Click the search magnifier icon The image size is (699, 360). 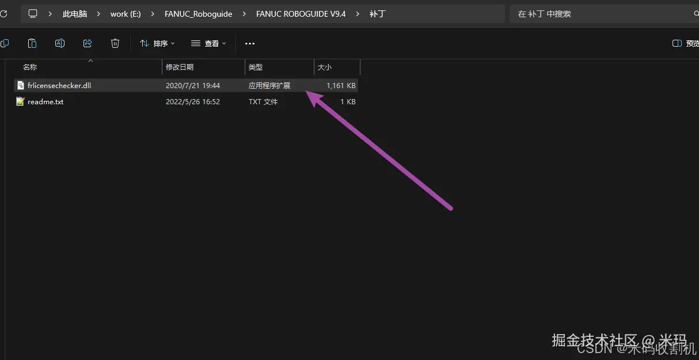[x=696, y=14]
